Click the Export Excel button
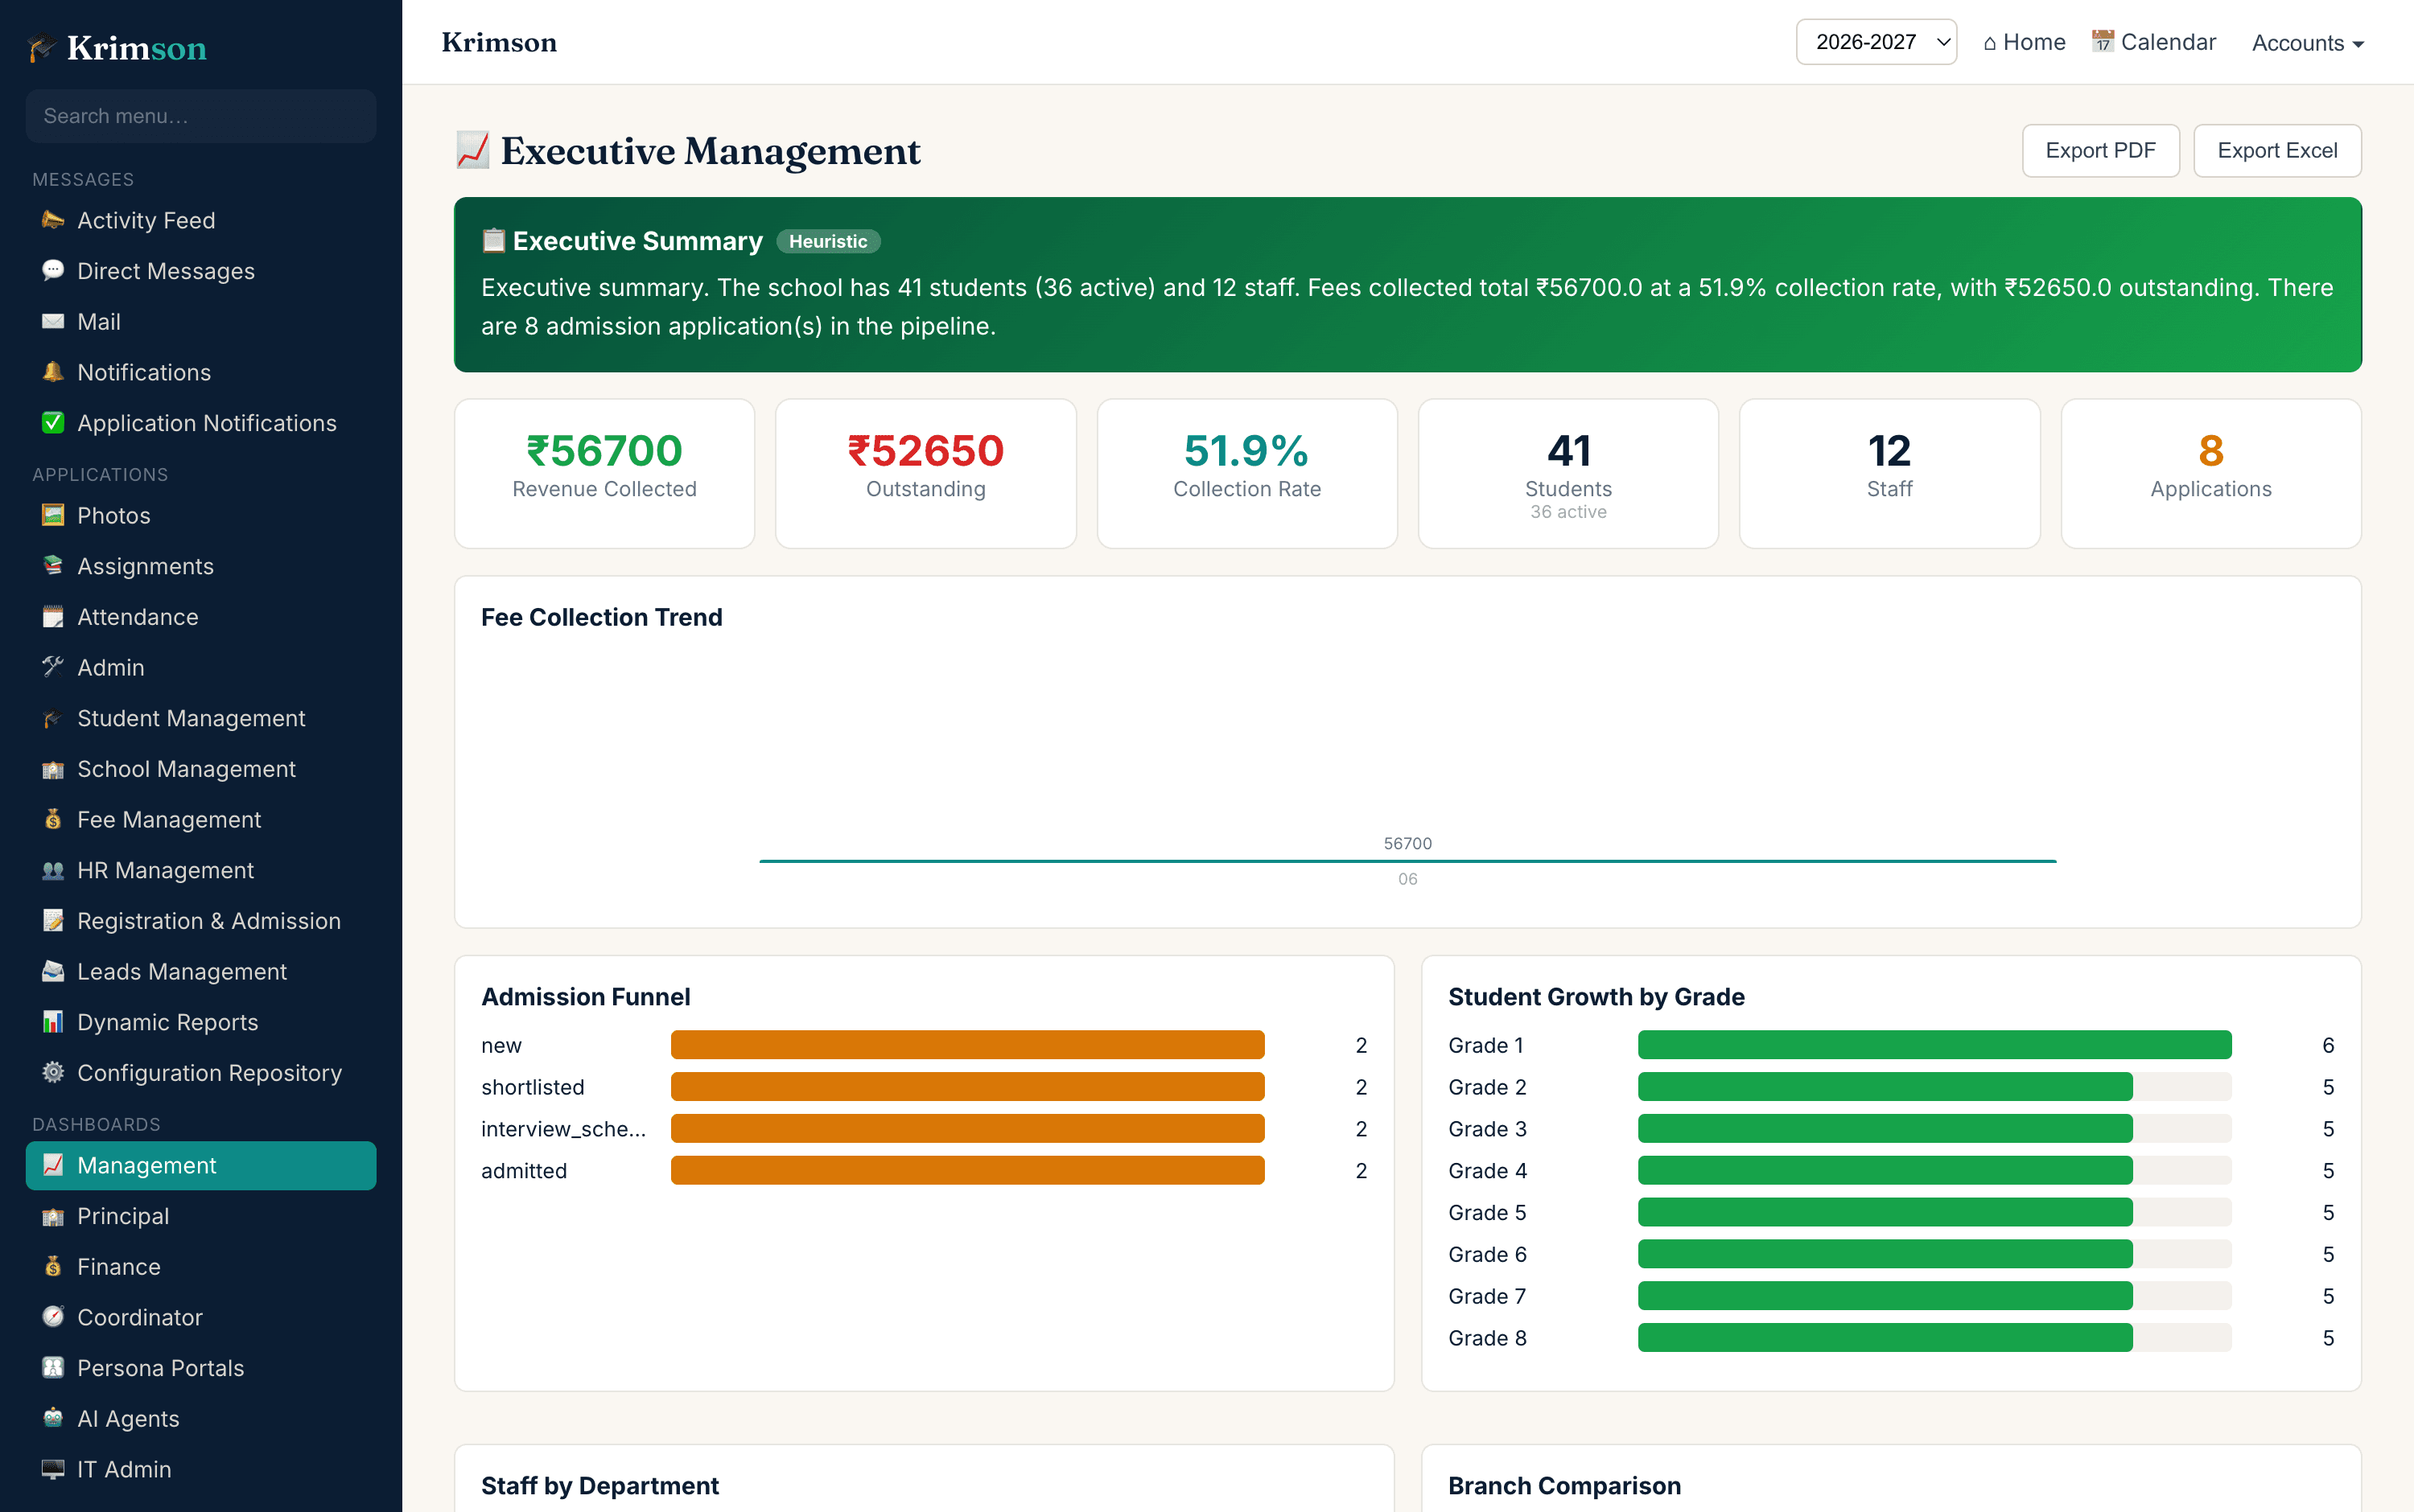2414x1512 pixels. 2277,151
